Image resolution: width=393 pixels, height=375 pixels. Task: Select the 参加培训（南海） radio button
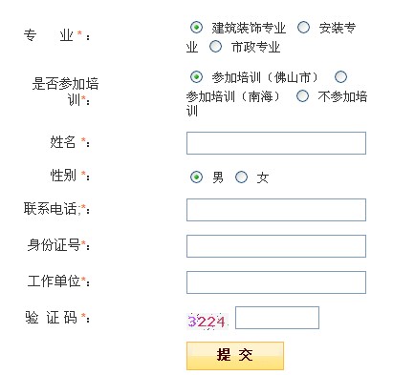click(340, 76)
